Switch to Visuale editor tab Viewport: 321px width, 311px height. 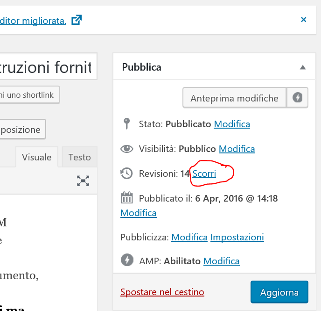click(x=36, y=157)
